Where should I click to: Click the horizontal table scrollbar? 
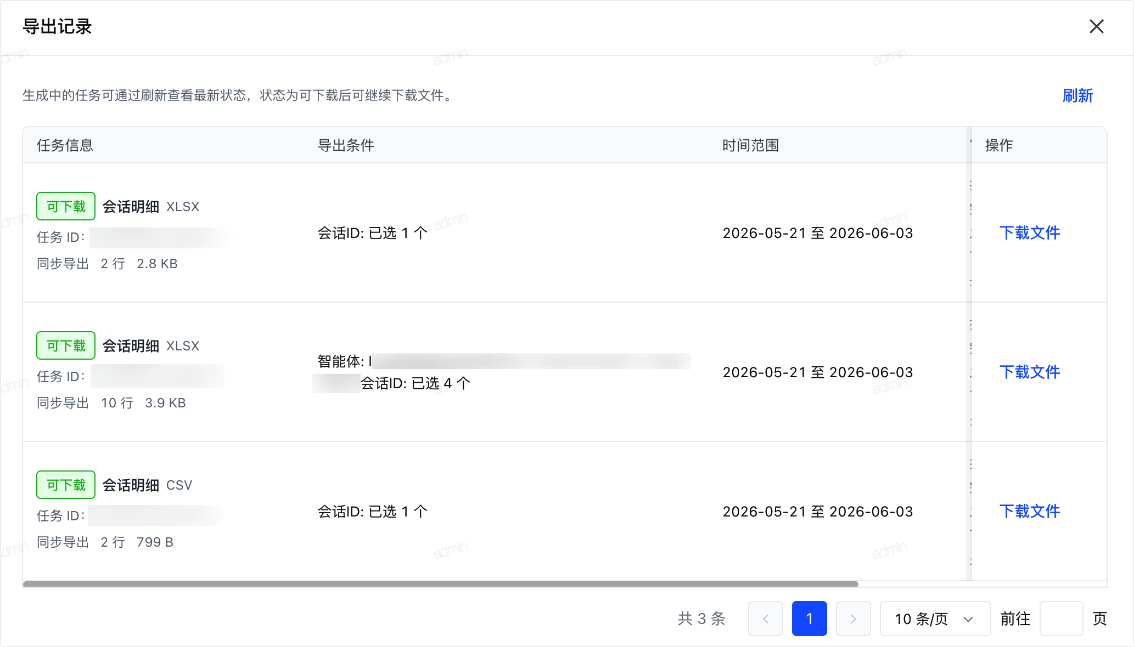(440, 584)
